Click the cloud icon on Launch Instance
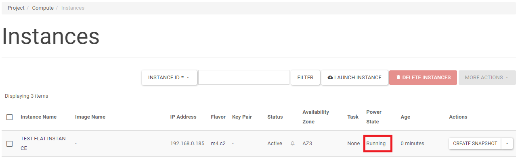 (330, 78)
